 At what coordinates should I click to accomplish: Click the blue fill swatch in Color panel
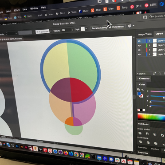point(139,94)
